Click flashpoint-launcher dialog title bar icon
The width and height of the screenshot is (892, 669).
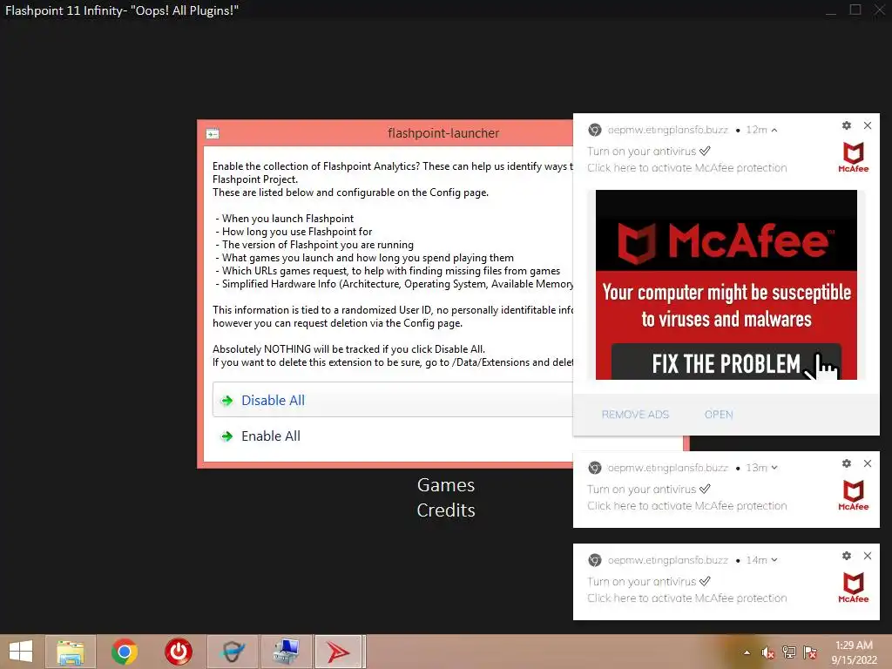(x=213, y=133)
